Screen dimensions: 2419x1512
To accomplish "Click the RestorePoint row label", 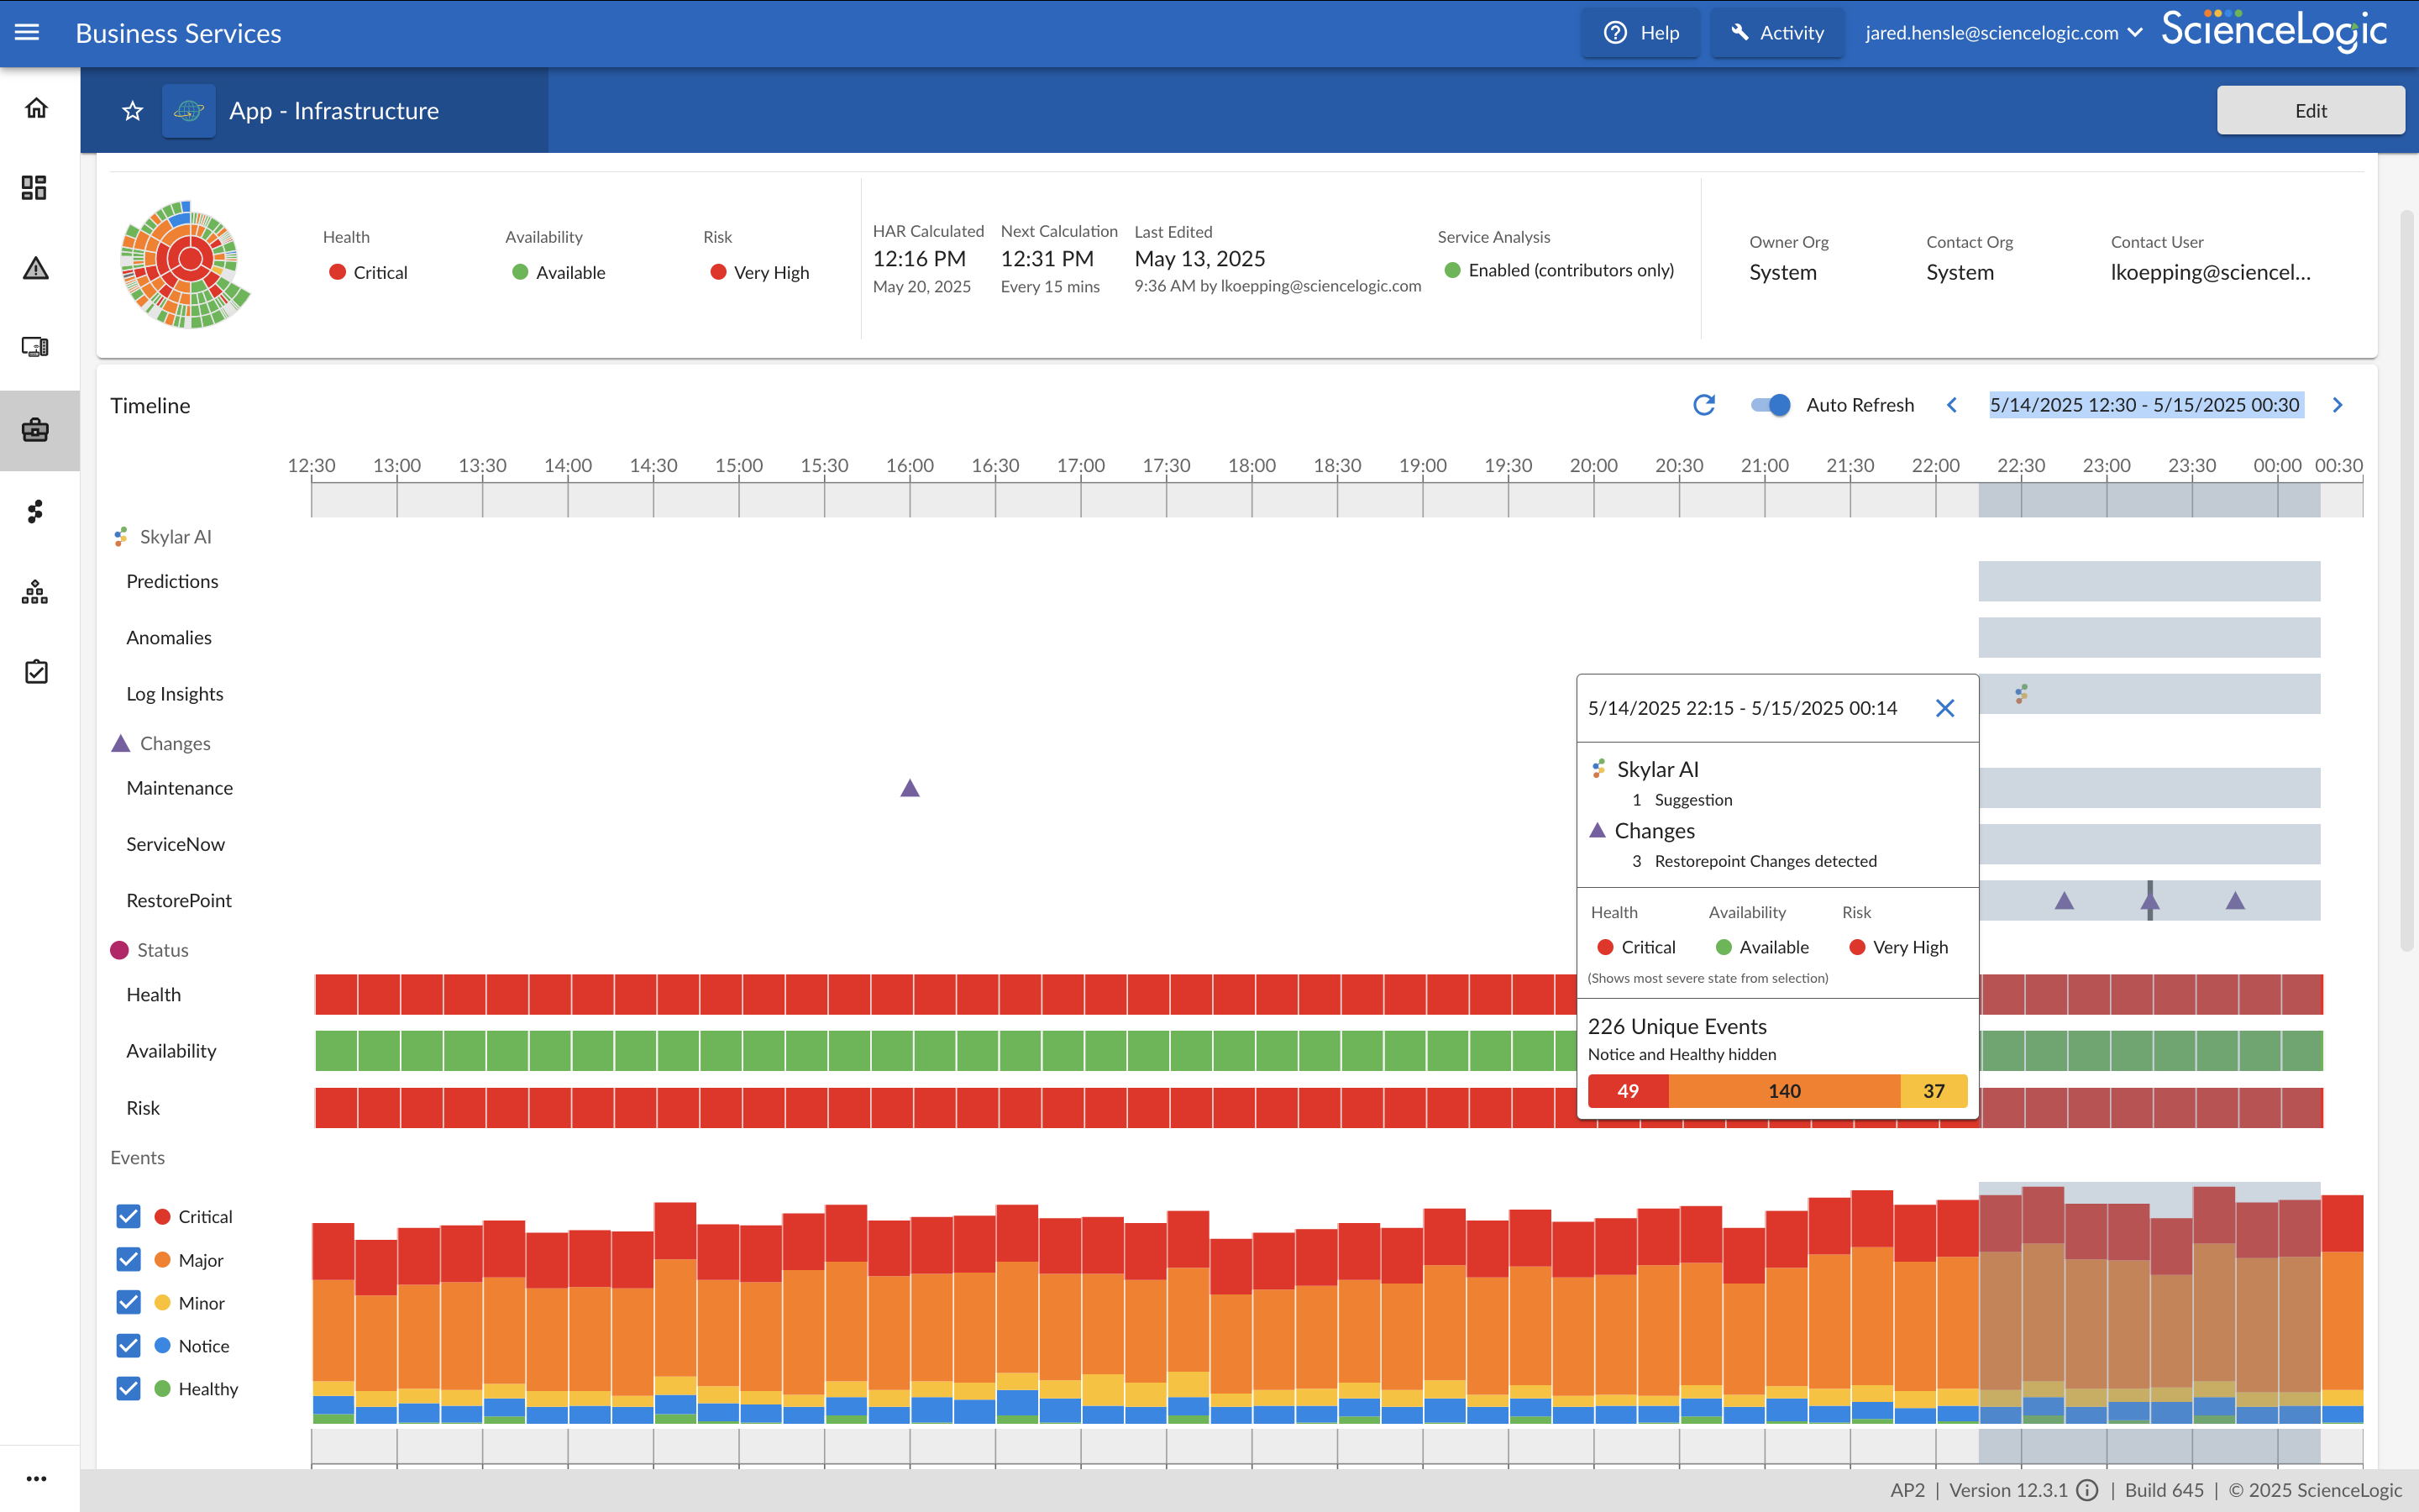I will coord(179,901).
